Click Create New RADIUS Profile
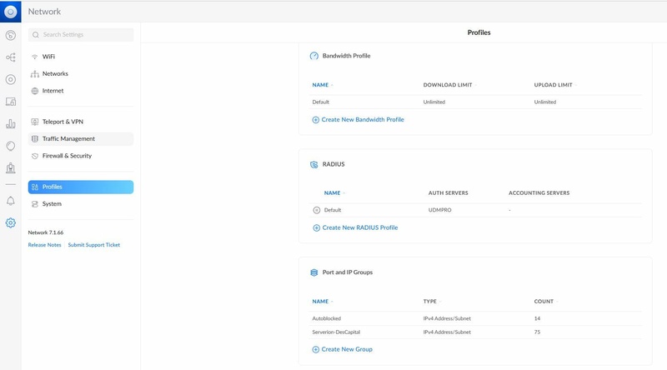Image resolution: width=667 pixels, height=370 pixels. [360, 228]
